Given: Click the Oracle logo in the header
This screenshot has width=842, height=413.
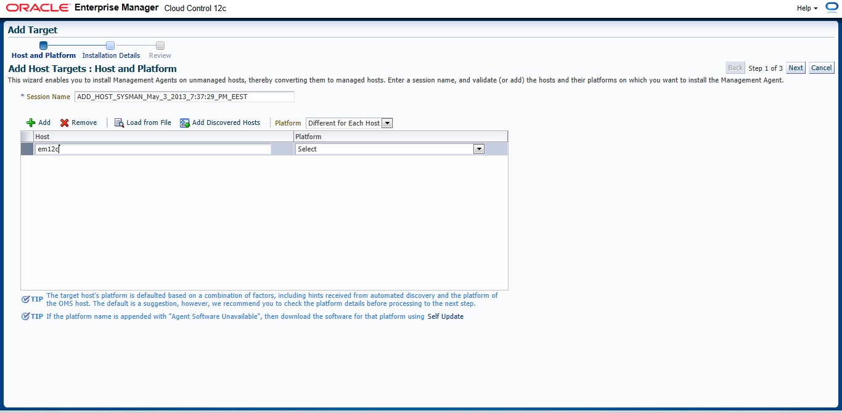Looking at the screenshot, I should (37, 8).
